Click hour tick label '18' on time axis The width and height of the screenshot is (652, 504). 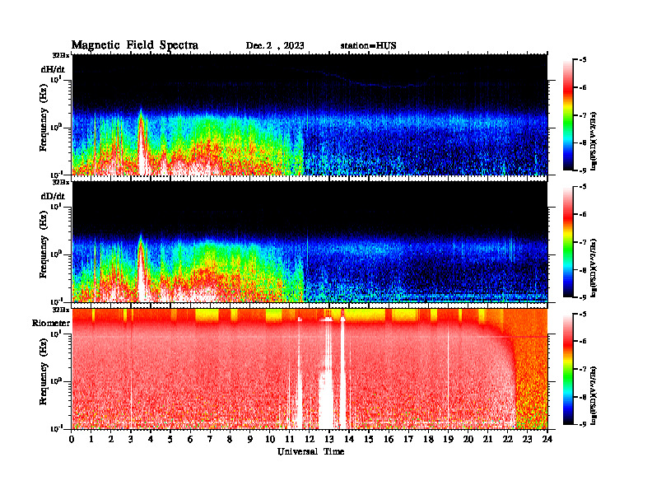pyautogui.click(x=428, y=439)
